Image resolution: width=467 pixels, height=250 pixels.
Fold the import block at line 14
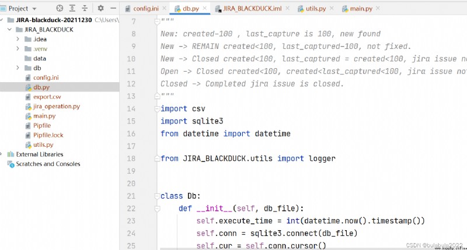point(157,109)
